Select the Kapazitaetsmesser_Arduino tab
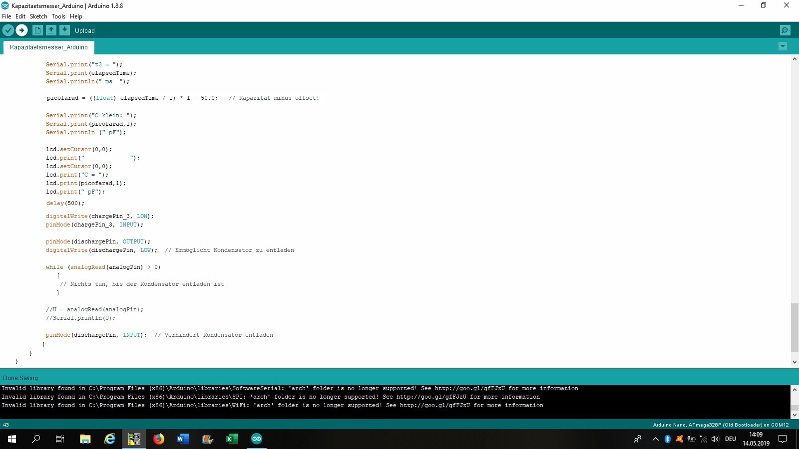The height and width of the screenshot is (449, 799). point(49,47)
